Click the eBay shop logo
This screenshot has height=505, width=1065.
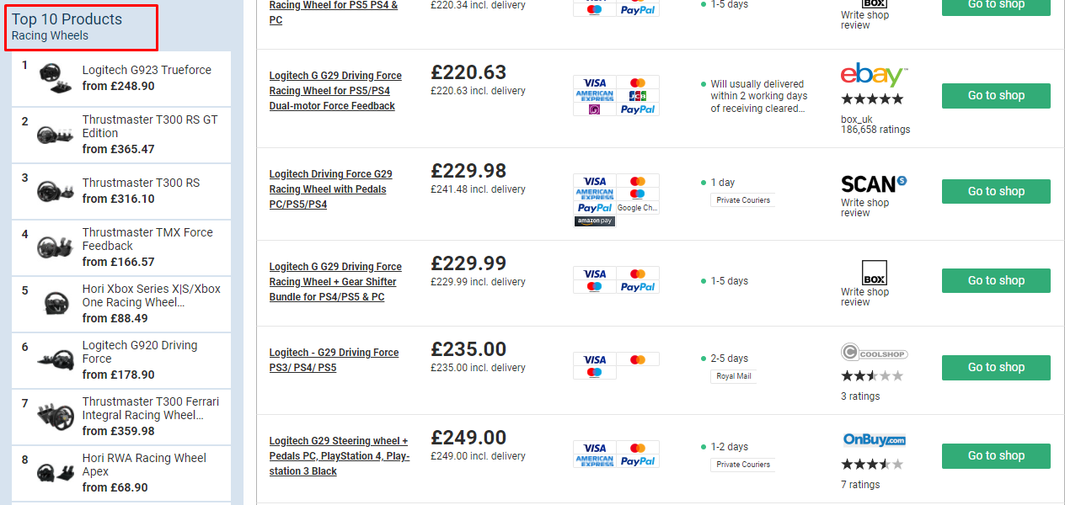(x=874, y=74)
